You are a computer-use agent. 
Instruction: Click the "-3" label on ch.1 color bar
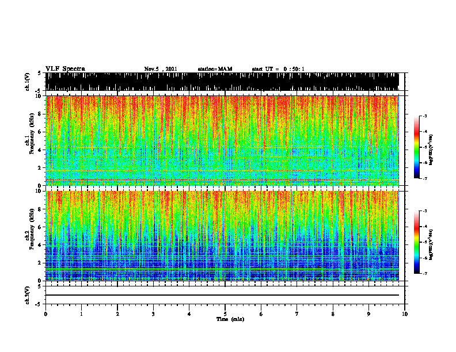point(425,116)
